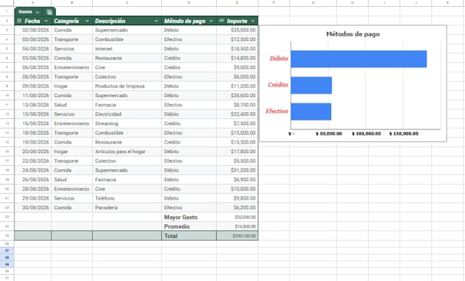Open the Importe column dropdown arrow

pyautogui.click(x=252, y=21)
